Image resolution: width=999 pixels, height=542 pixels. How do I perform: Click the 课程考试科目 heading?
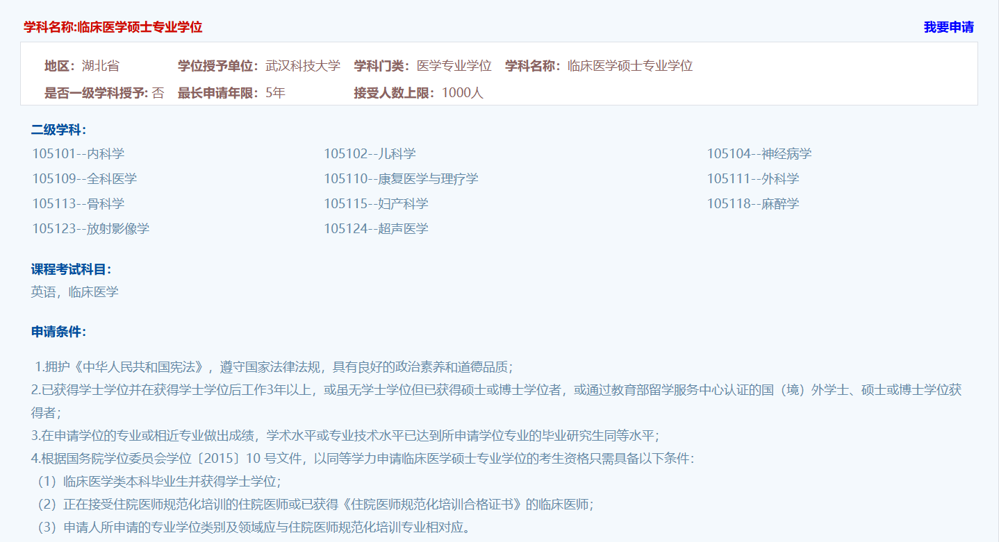click(72, 270)
